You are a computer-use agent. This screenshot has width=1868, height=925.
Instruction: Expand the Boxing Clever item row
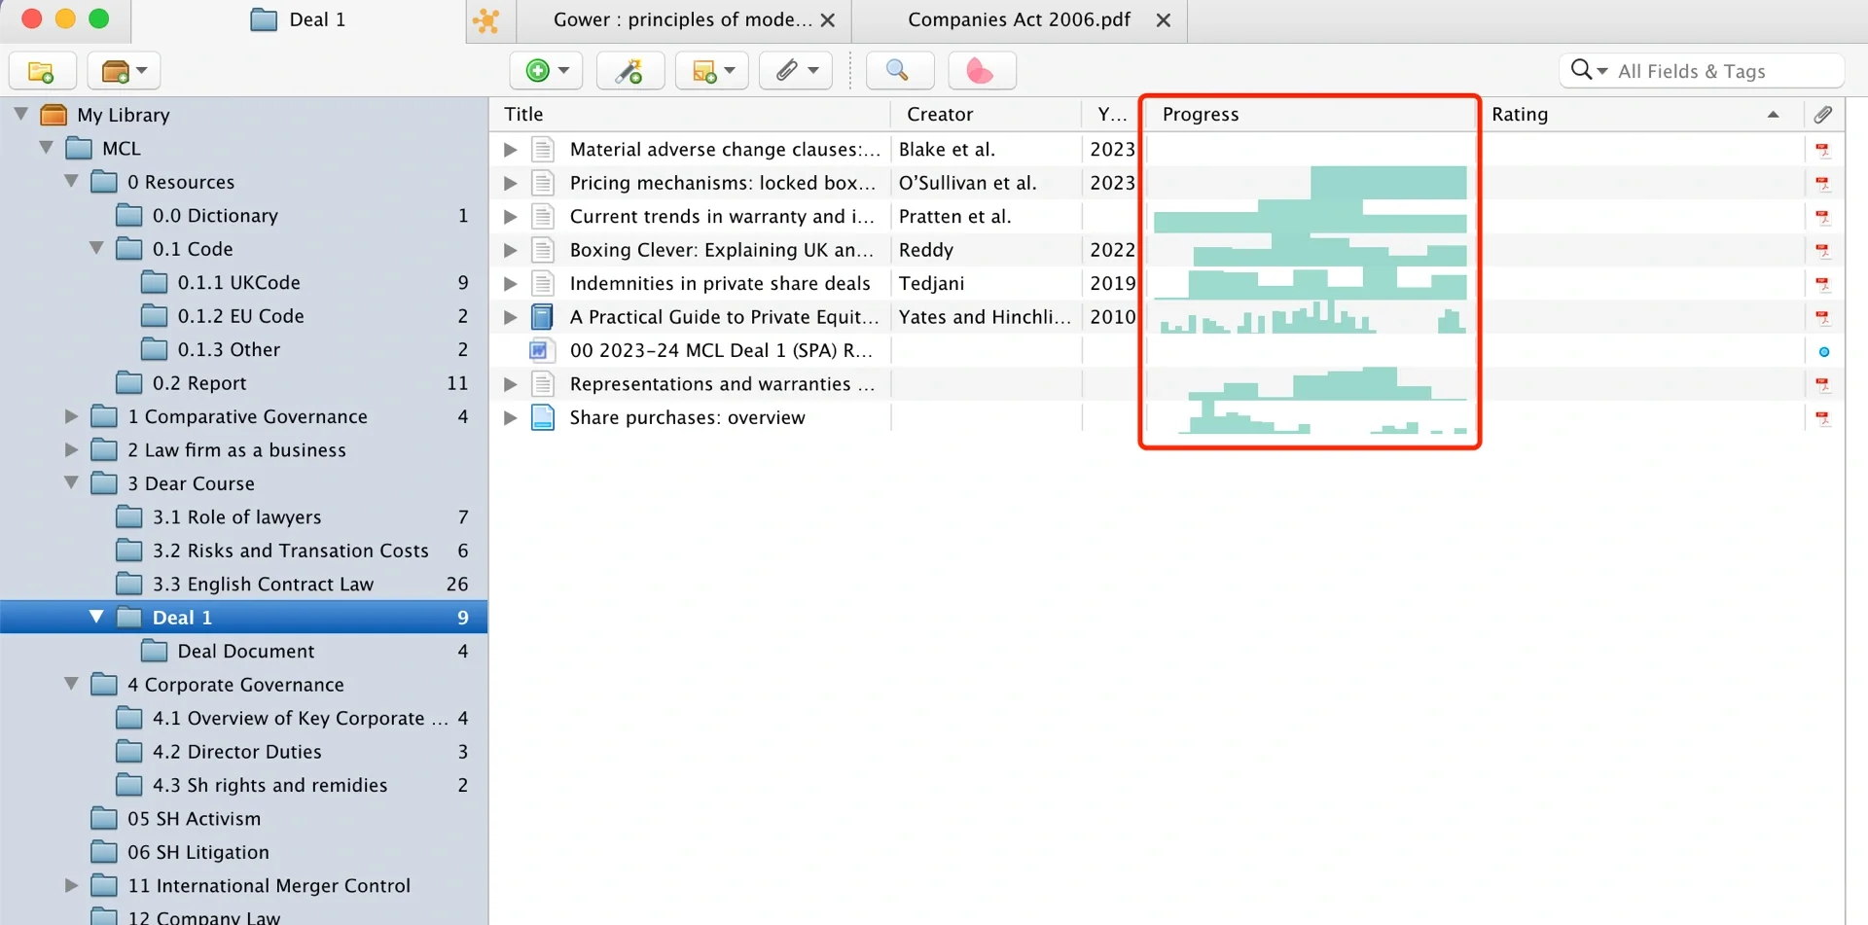[510, 250]
